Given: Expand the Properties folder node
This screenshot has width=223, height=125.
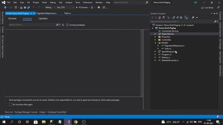Looking at the screenshot, I should 155,37.
